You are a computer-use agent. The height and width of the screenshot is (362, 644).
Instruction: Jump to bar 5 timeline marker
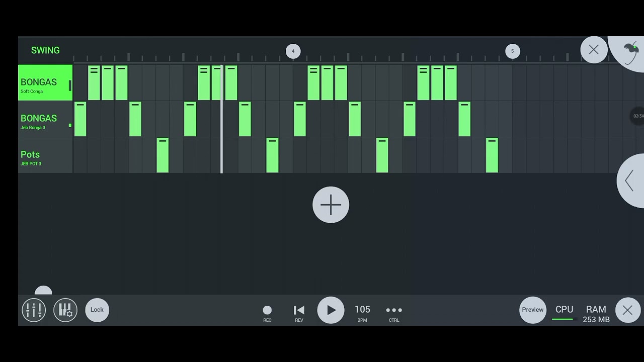coord(512,51)
